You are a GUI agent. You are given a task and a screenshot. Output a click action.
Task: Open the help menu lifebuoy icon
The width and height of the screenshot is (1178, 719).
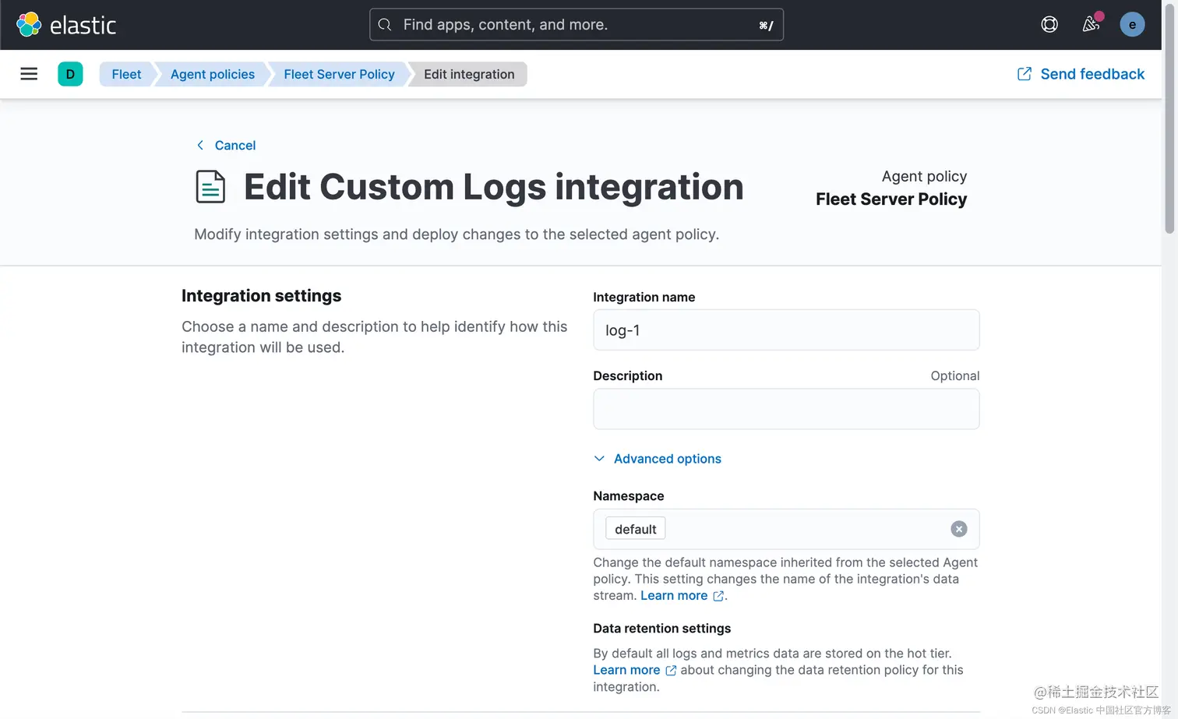tap(1049, 25)
